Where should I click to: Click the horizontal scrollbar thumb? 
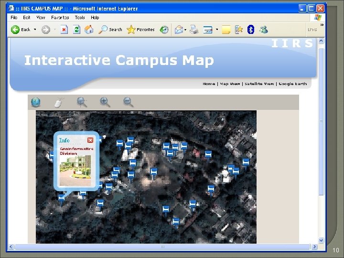click(x=162, y=247)
